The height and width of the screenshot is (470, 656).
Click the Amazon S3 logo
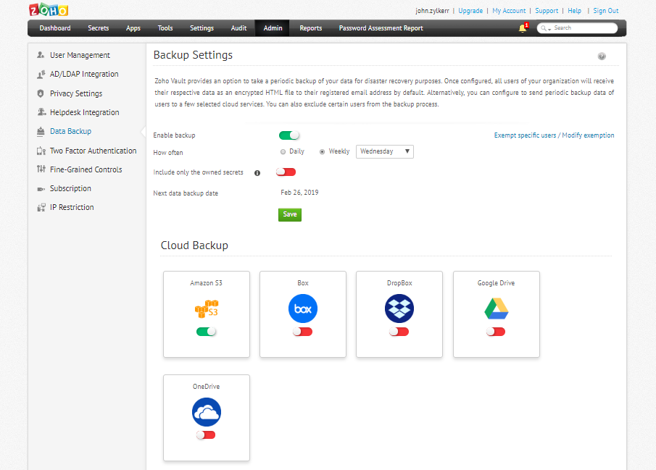207,309
